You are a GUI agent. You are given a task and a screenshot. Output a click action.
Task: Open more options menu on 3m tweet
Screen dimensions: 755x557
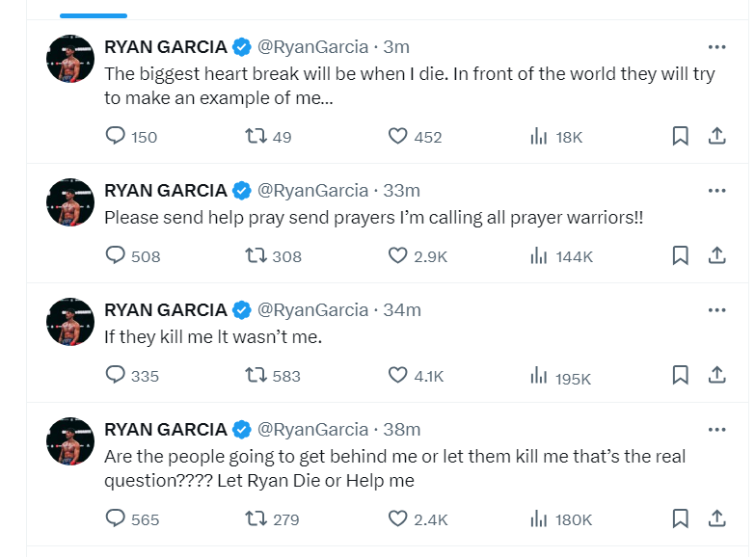(x=715, y=45)
